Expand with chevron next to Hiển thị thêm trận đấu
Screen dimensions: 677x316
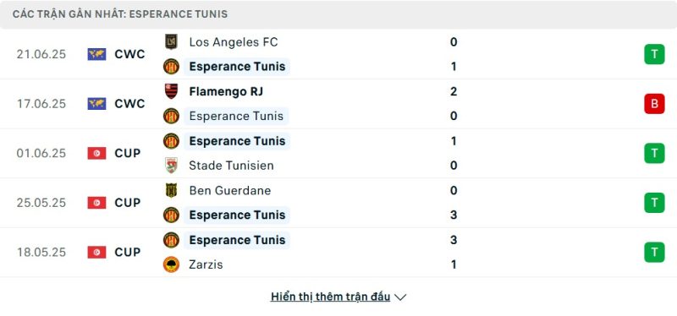tap(400, 297)
